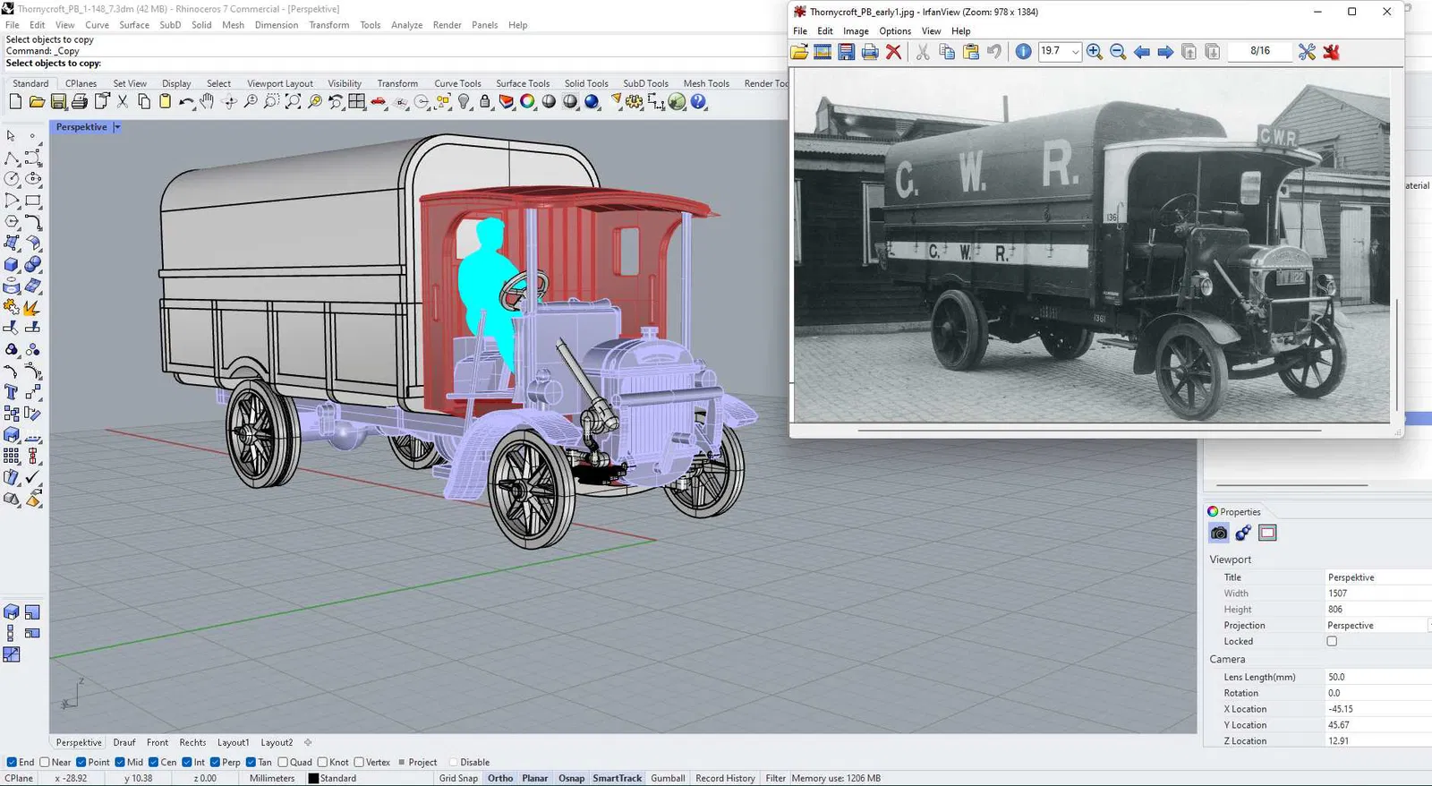
Task: Toggle Gumball in the status bar
Action: (x=668, y=779)
